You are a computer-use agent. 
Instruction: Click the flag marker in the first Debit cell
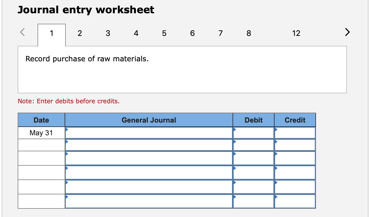(234, 130)
